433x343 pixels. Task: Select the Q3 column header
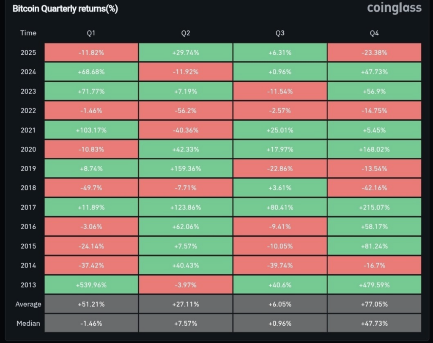point(280,33)
